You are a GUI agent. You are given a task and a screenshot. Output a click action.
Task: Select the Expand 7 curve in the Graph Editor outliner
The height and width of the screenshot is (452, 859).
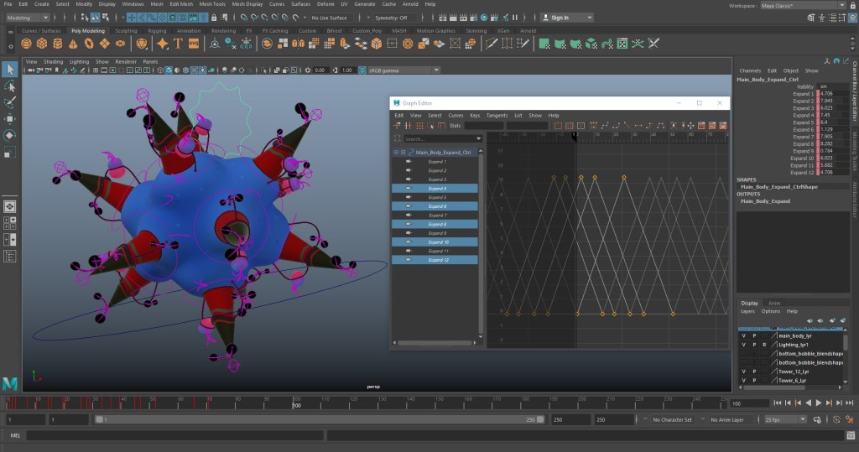click(437, 216)
